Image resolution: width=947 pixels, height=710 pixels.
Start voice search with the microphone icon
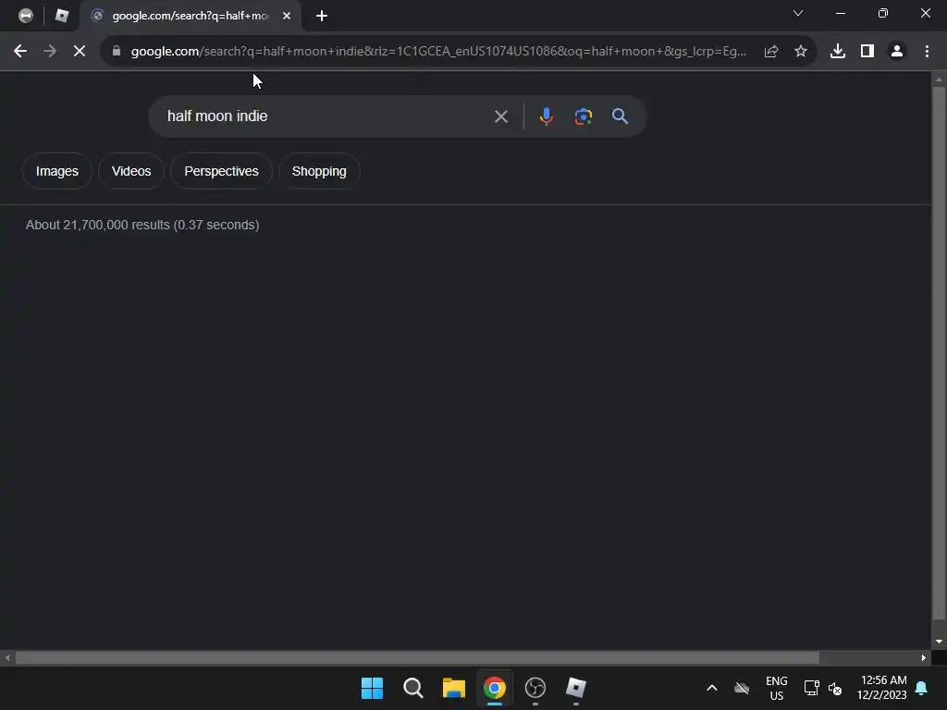(x=546, y=116)
